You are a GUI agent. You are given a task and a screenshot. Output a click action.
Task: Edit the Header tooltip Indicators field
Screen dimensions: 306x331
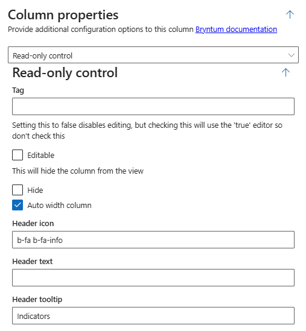[153, 315]
